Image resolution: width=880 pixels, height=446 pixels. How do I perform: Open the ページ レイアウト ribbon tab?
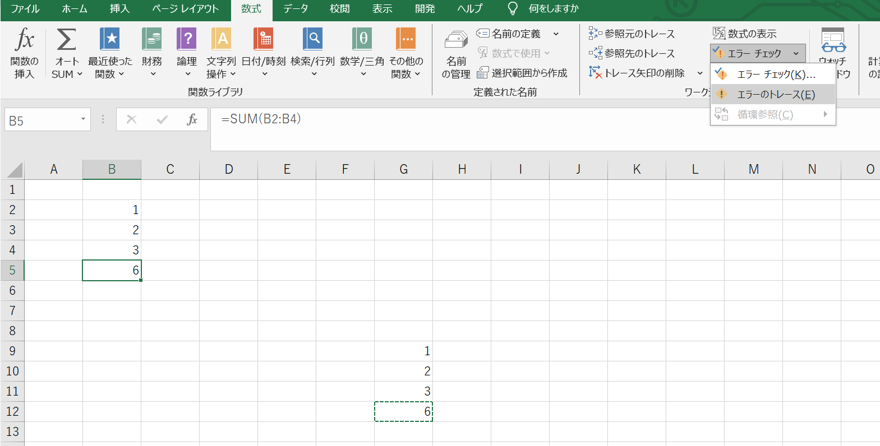(x=185, y=9)
